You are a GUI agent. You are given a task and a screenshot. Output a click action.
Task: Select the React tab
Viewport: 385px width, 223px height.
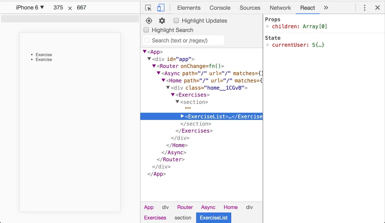click(x=307, y=8)
